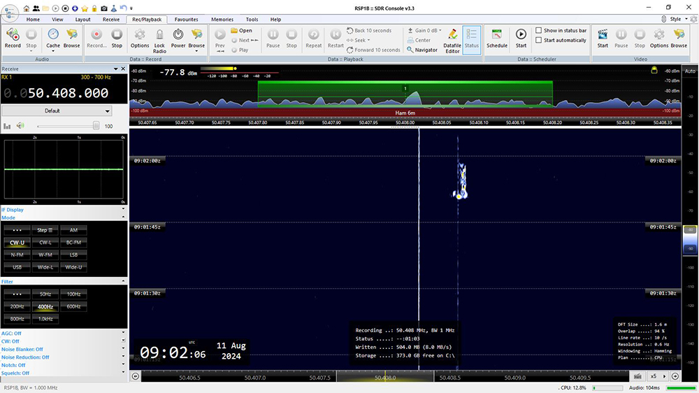Click Stop in the Data Record group

click(x=117, y=38)
